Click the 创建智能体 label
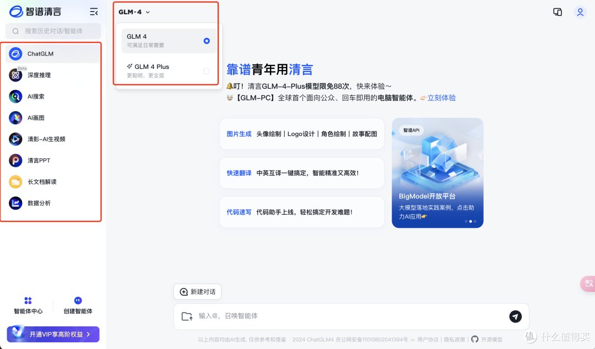The image size is (595, 349). tap(78, 311)
